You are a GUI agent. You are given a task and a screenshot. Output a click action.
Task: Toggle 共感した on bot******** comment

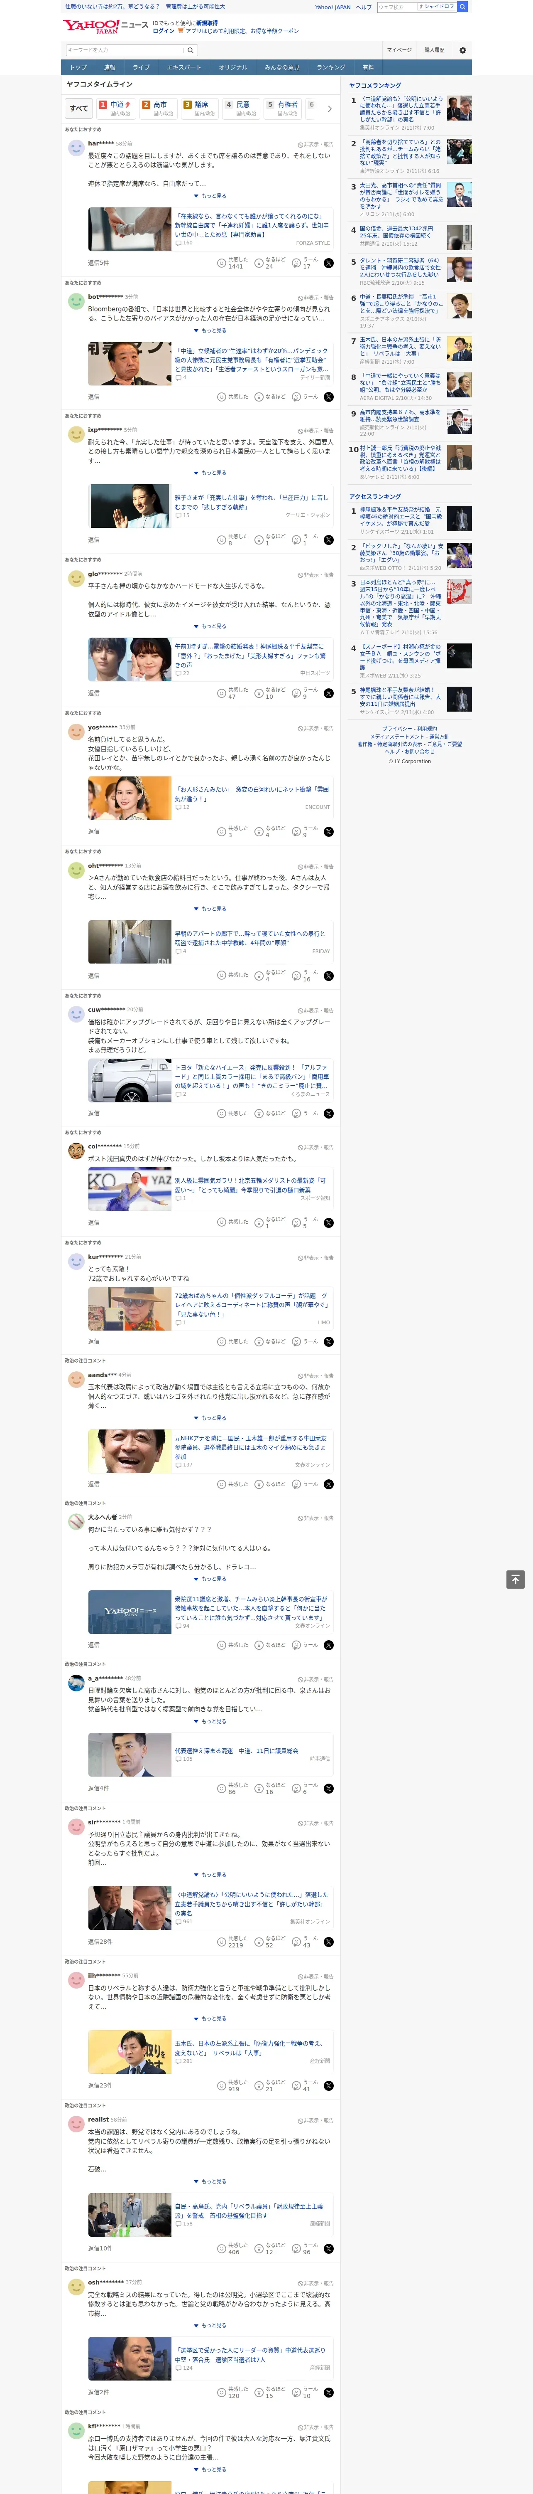pos(232,397)
